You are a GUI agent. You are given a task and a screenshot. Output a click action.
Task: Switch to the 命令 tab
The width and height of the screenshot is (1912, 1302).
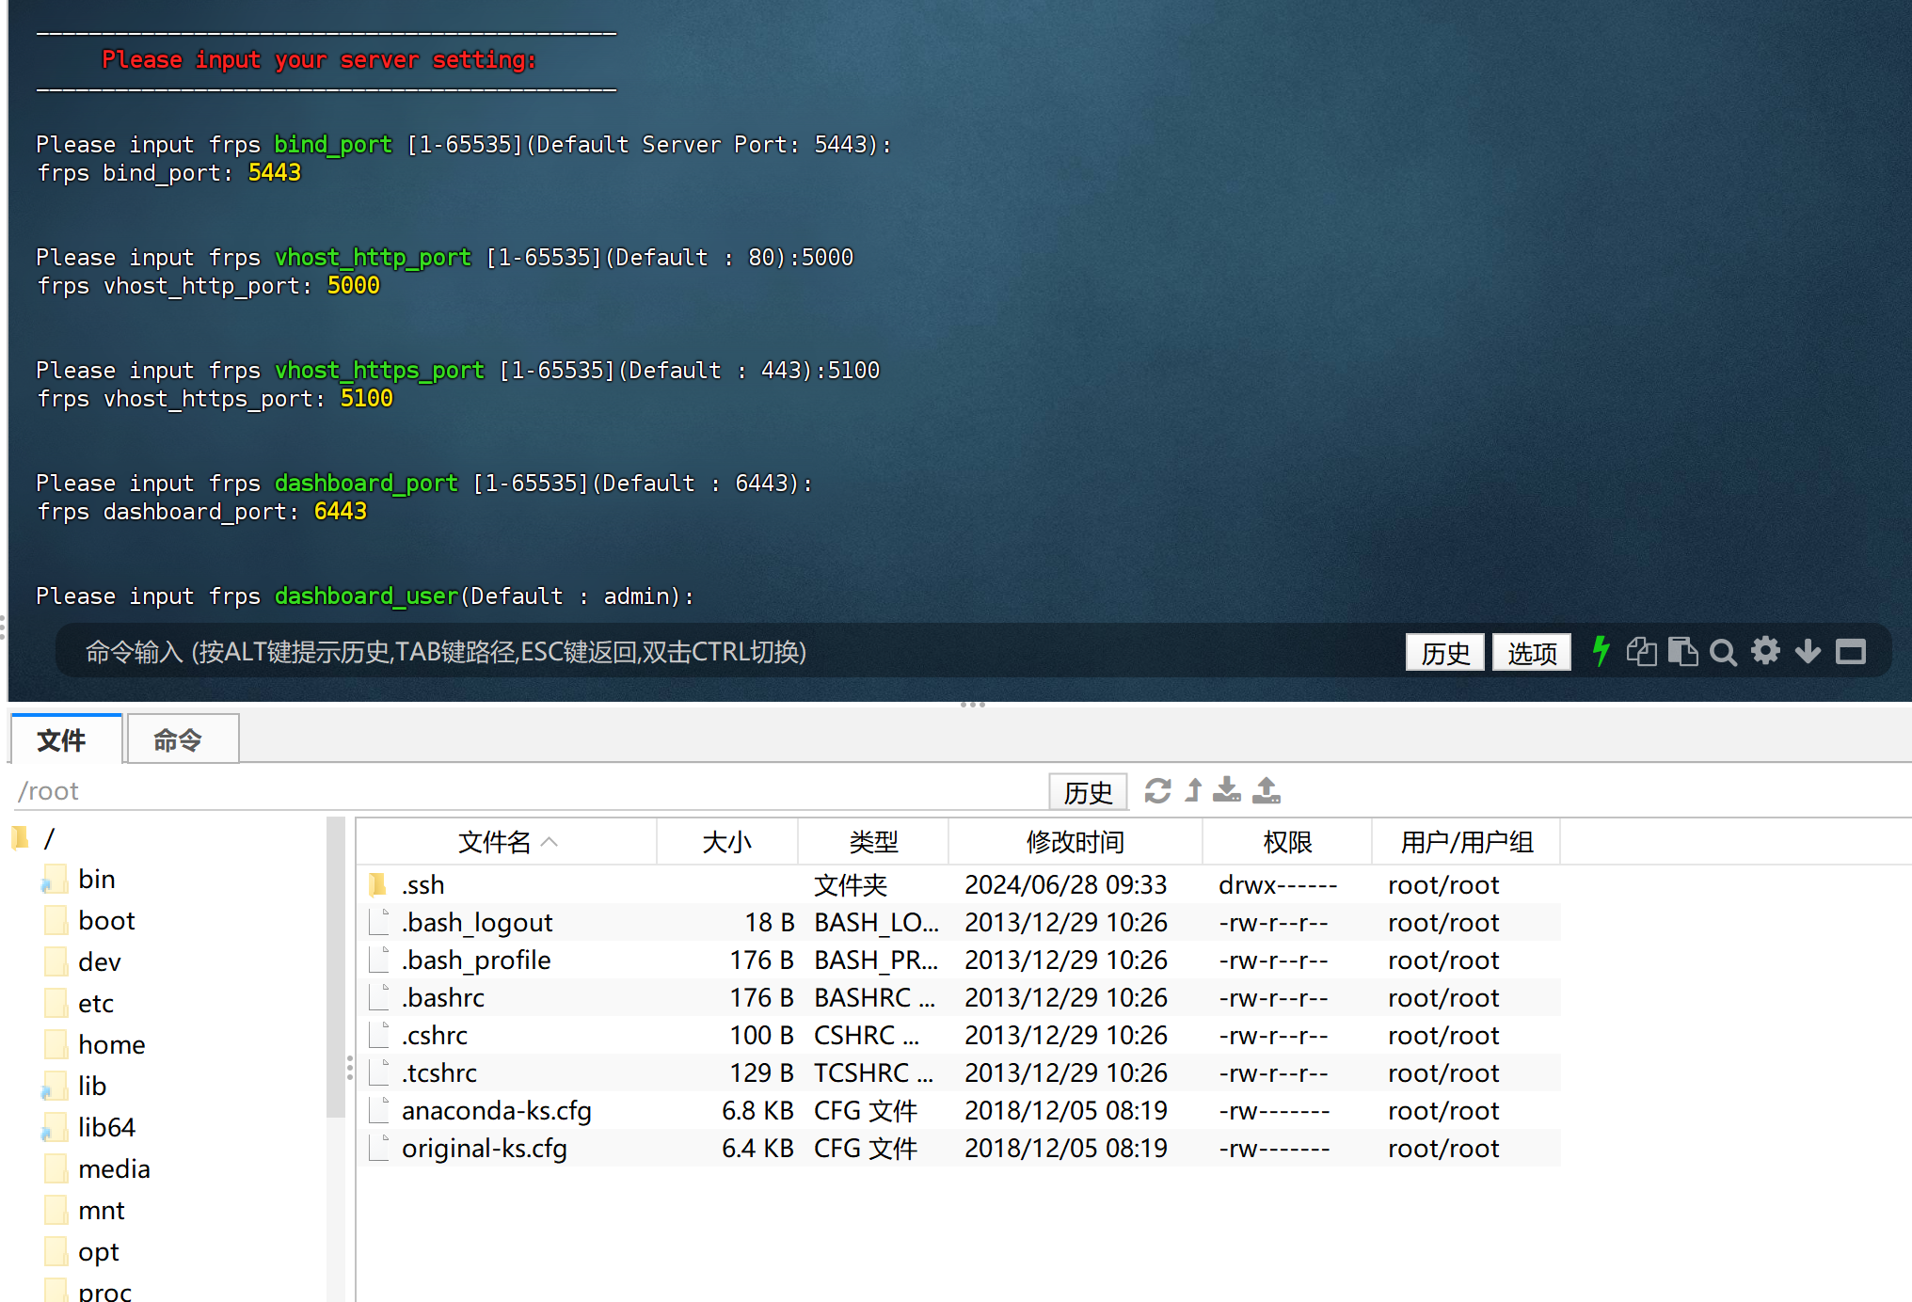(181, 739)
